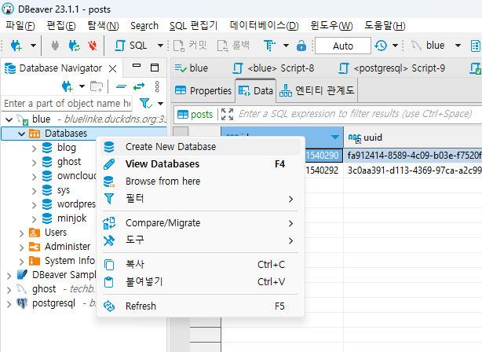
Task: Toggle the transaction lock icon
Action: (301, 46)
